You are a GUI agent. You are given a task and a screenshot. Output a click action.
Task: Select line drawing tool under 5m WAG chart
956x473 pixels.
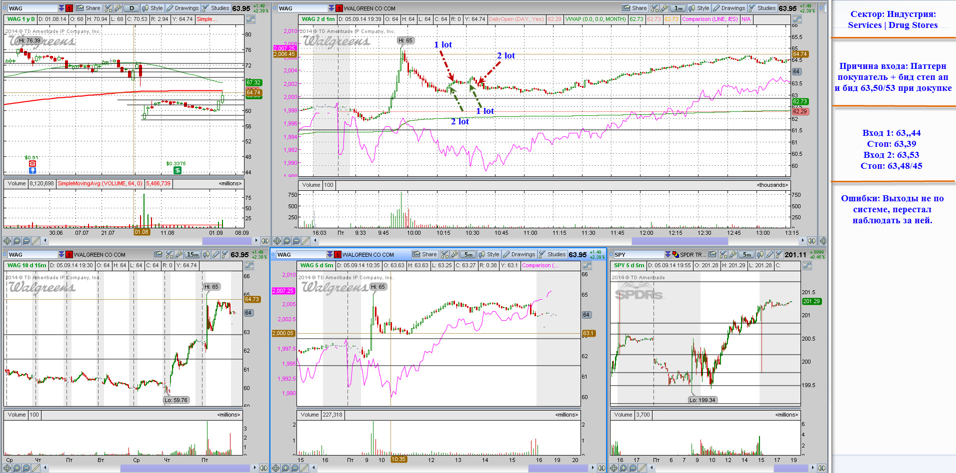tap(304, 468)
